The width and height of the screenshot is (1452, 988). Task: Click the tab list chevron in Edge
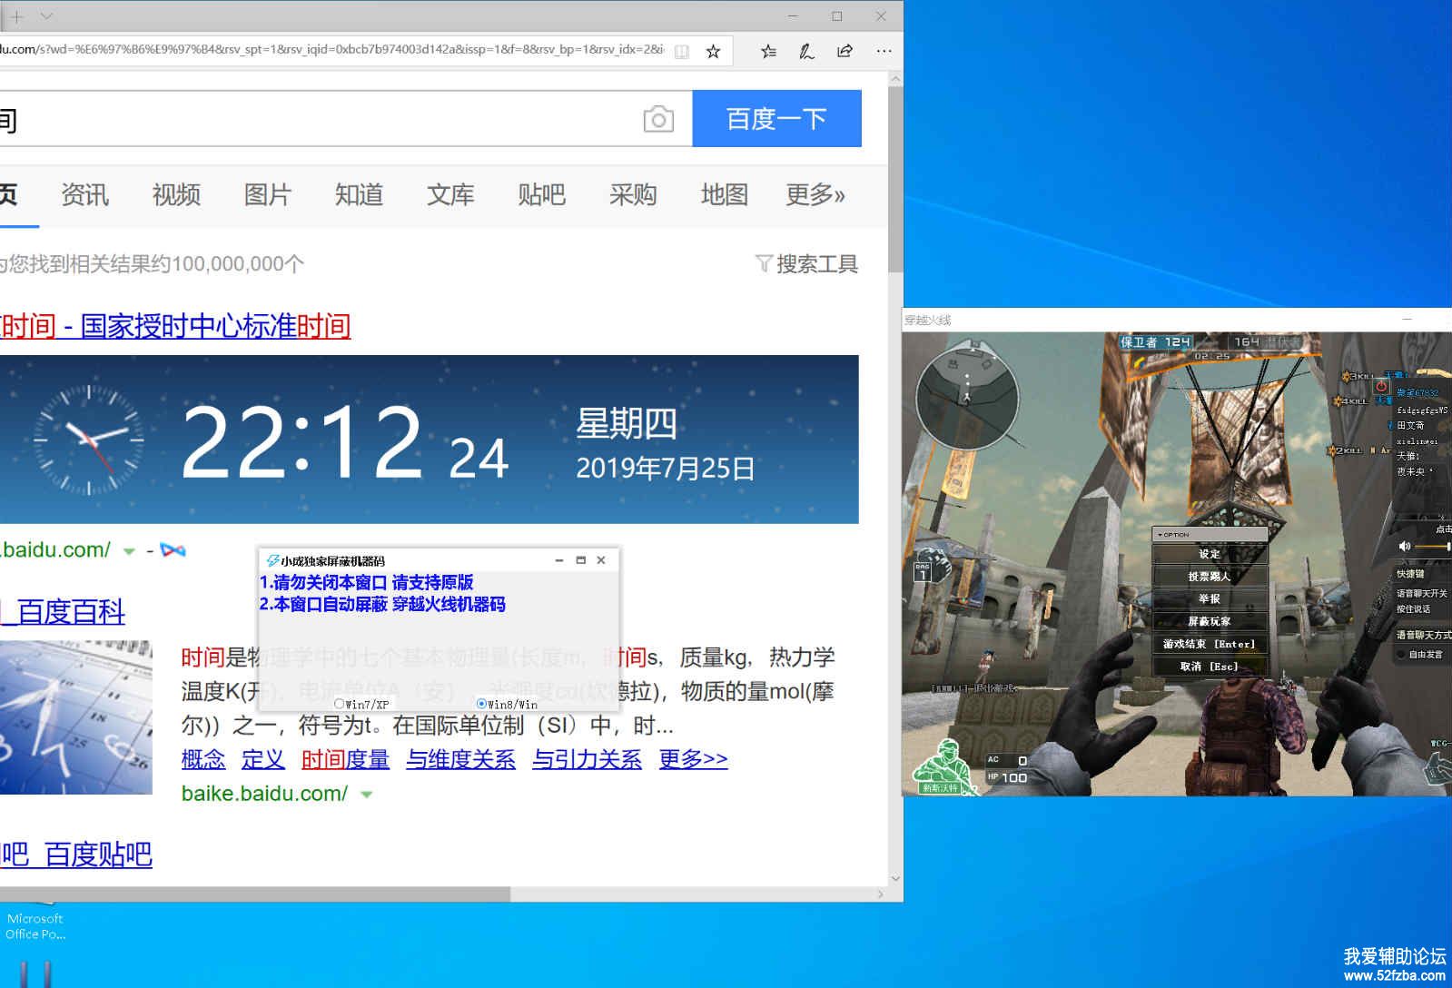tap(47, 16)
